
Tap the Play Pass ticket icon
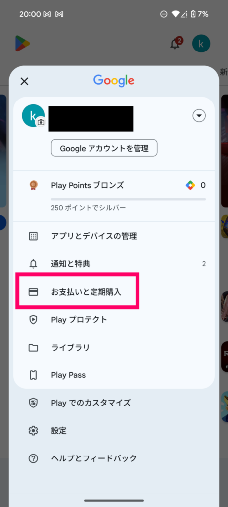coord(33,375)
